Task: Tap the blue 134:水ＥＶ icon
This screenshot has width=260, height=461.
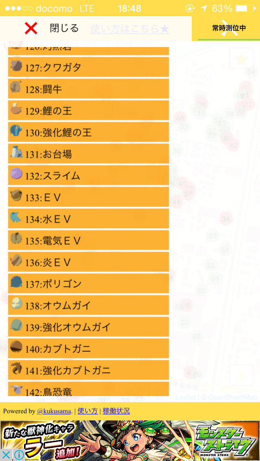Action: point(16,217)
